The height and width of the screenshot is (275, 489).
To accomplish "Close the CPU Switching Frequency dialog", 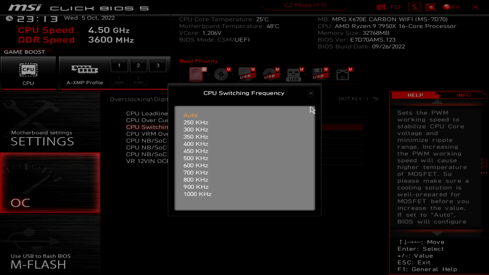I will [311, 93].
